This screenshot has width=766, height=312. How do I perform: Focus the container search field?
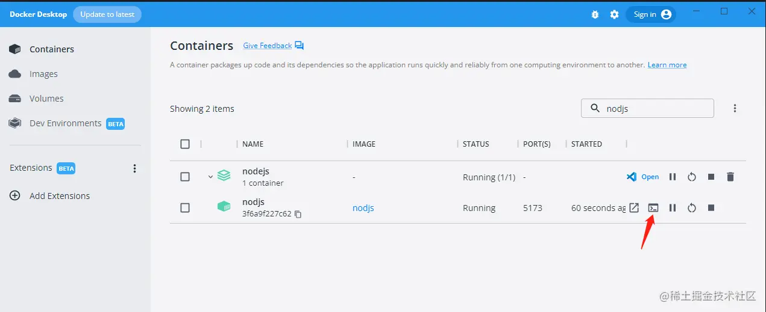(647, 108)
